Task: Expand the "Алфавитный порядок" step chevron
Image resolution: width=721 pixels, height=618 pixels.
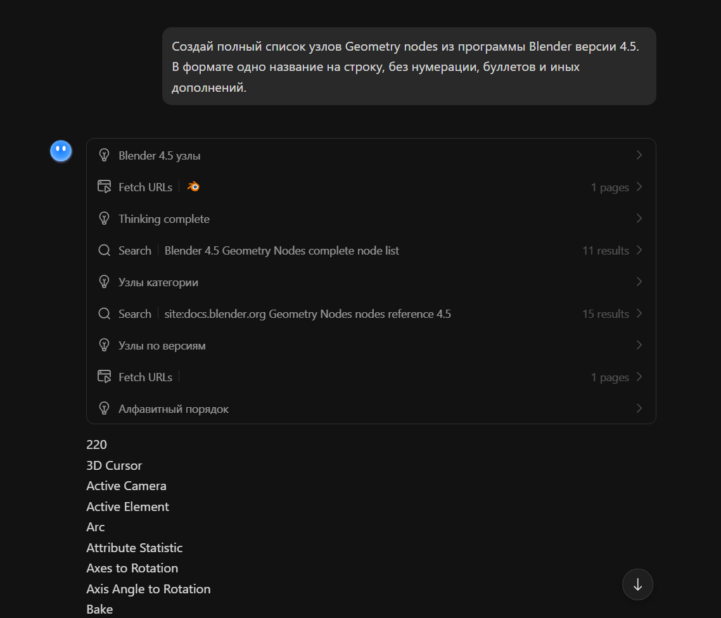Action: coord(639,408)
